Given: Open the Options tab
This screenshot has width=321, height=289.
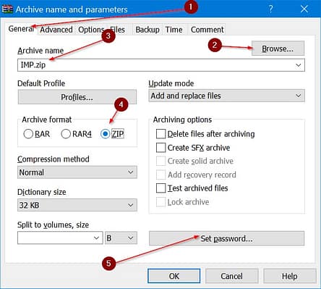Looking at the screenshot, I should (x=90, y=30).
